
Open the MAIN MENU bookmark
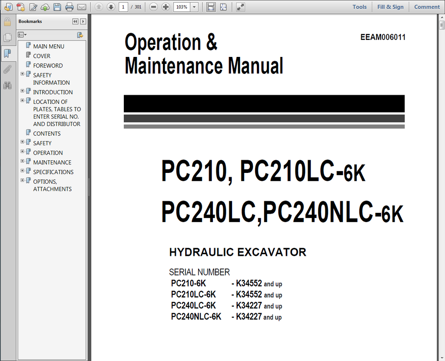(49, 46)
